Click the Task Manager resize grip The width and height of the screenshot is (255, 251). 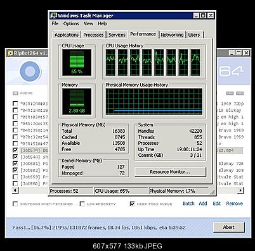point(213,192)
